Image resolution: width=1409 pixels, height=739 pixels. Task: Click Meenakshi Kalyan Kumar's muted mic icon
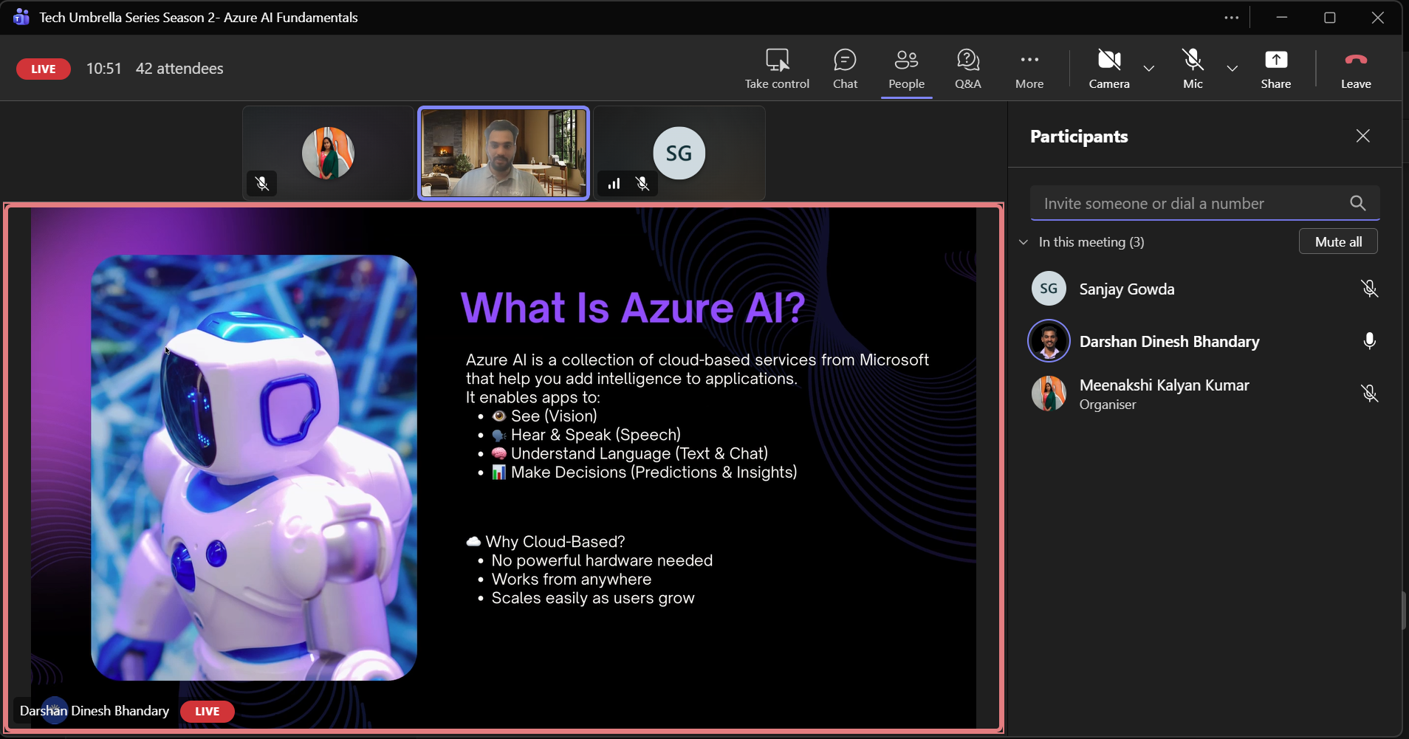point(1369,393)
